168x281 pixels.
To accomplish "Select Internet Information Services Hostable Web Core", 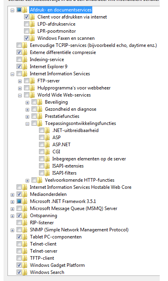I will (80, 187).
